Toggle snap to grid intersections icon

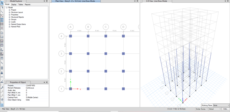(x=2, y=105)
